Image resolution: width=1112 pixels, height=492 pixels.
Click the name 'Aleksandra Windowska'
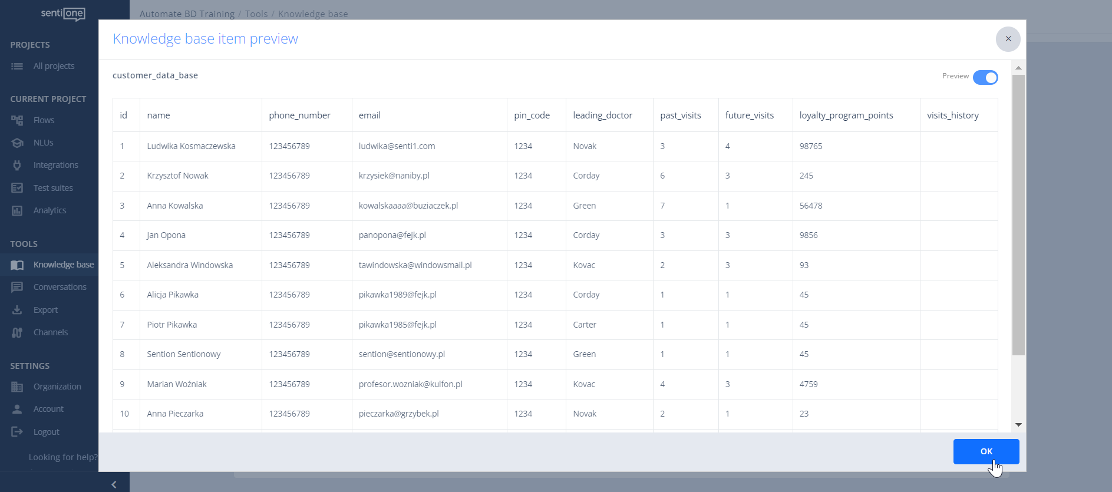pos(190,265)
